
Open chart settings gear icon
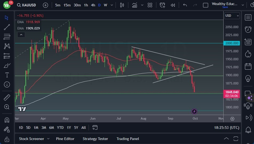click(232, 119)
